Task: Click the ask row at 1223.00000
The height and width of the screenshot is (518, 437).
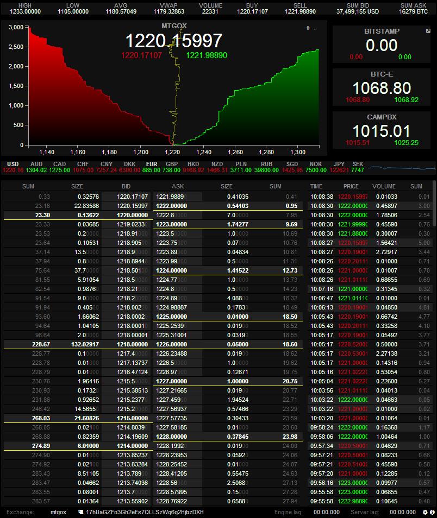Action: pos(228,224)
